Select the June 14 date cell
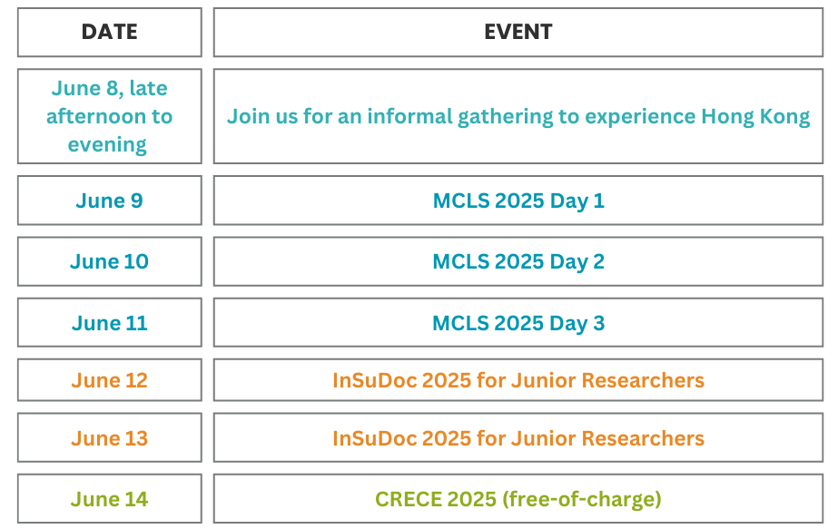Screen dimensions: 838x529 click(109, 499)
